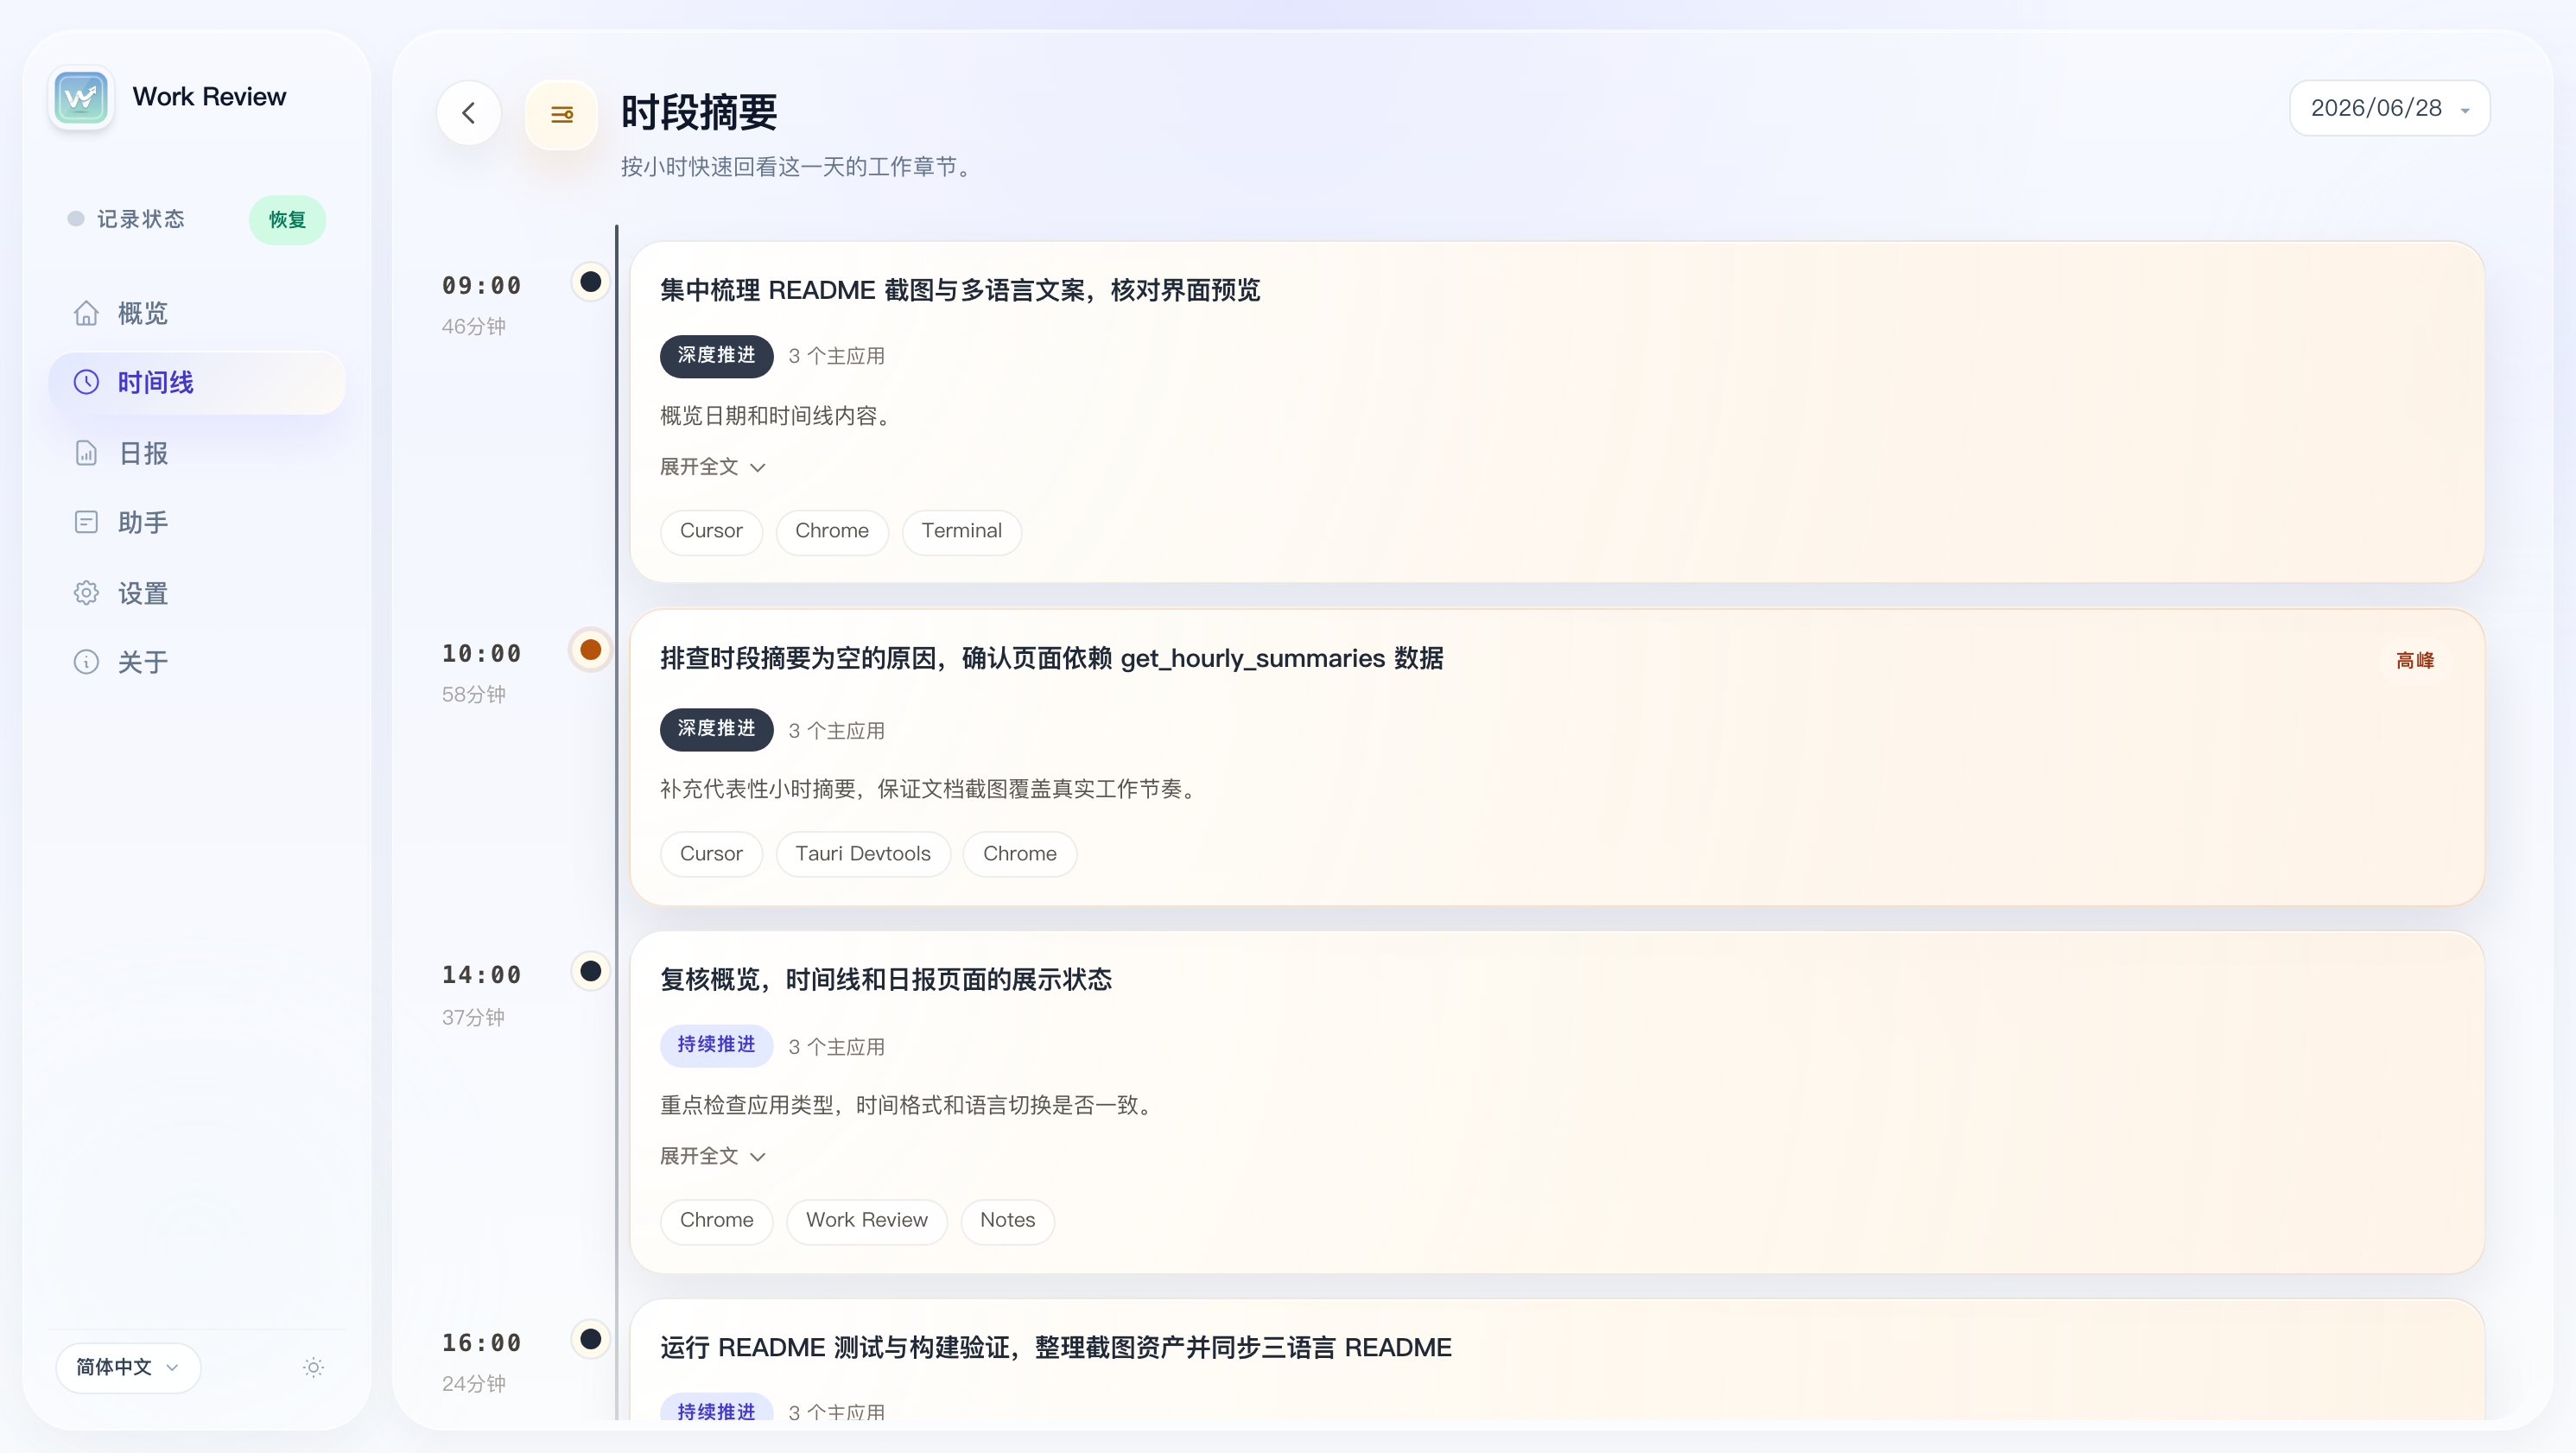
Task: Click the 46分钟 duration text
Action: pos(474,327)
